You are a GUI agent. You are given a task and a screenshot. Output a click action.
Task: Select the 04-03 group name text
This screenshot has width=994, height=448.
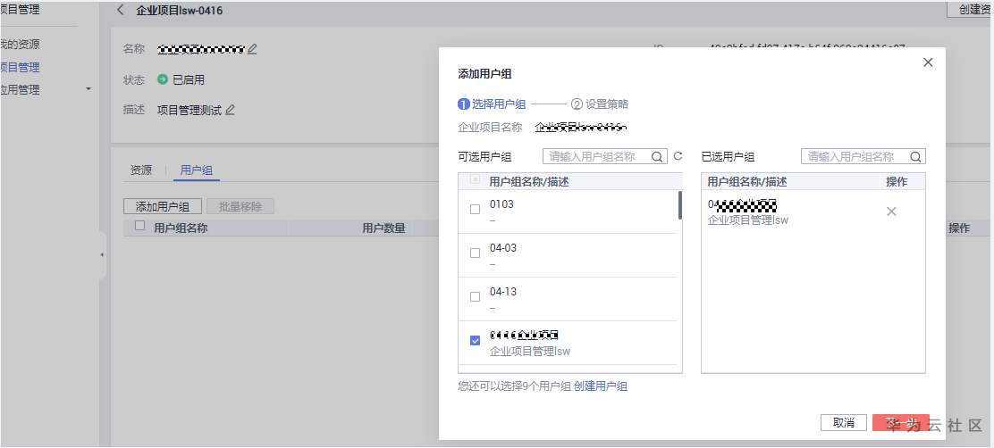click(502, 248)
